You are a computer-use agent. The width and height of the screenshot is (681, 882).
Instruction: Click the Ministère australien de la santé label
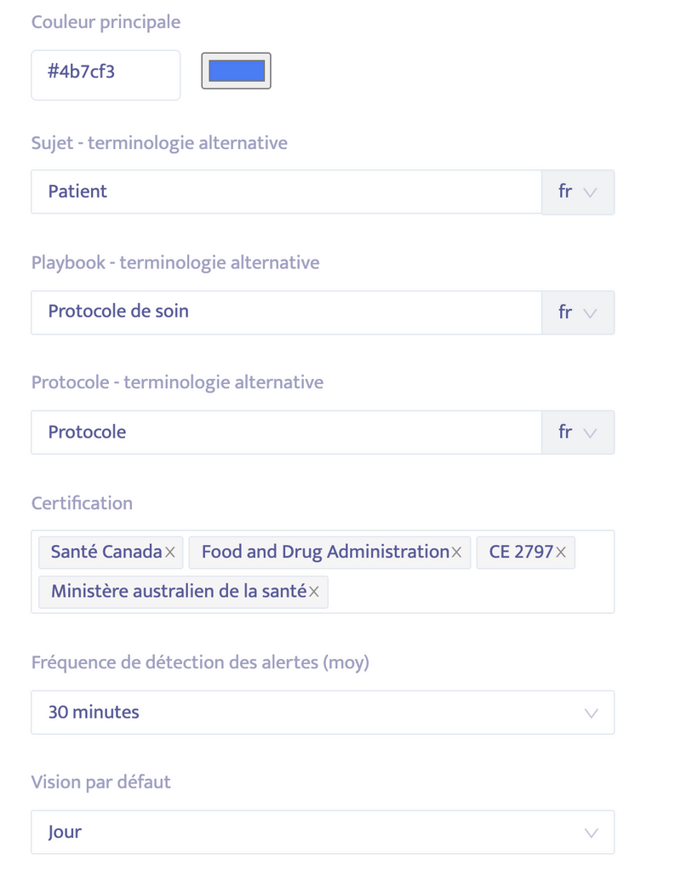pos(177,592)
